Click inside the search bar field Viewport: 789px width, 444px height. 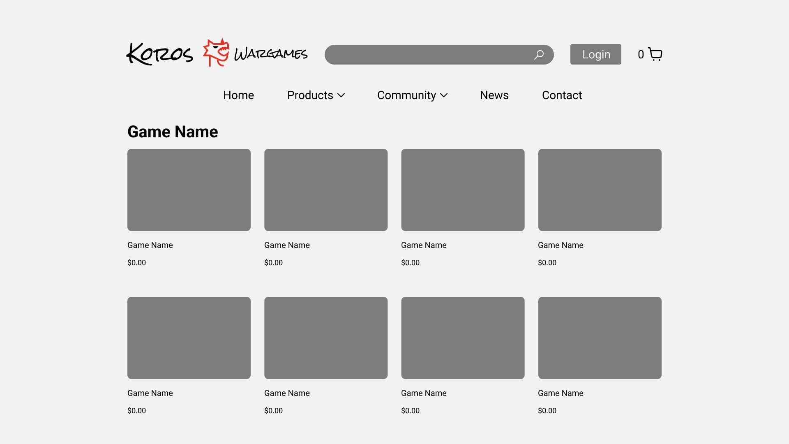tap(439, 55)
